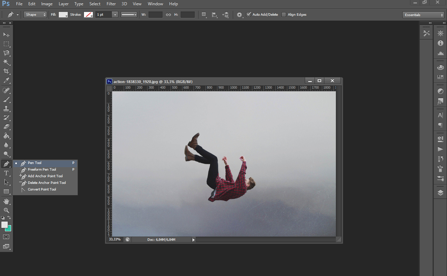Image resolution: width=447 pixels, height=276 pixels.
Task: Select the Paint Bucket tool
Action: pos(6,136)
